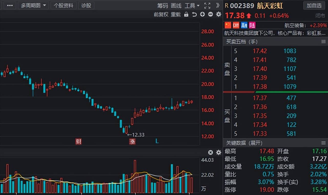Open the three-dots more menu
The width and height of the screenshot is (328, 195).
pos(10,6)
